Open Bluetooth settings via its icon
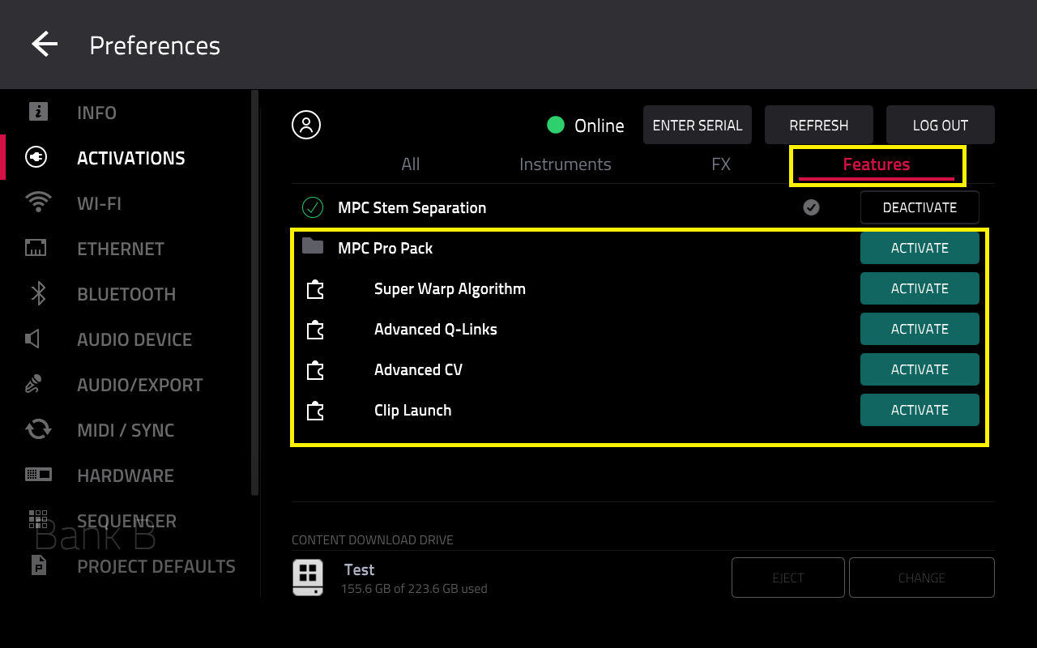 tap(38, 293)
